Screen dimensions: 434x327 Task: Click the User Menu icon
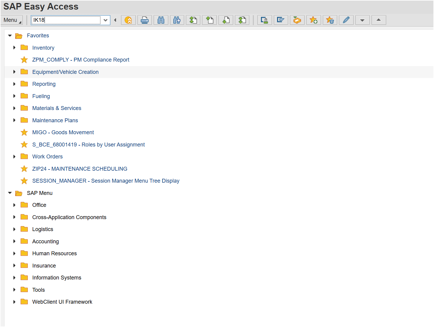pyautogui.click(x=265, y=20)
